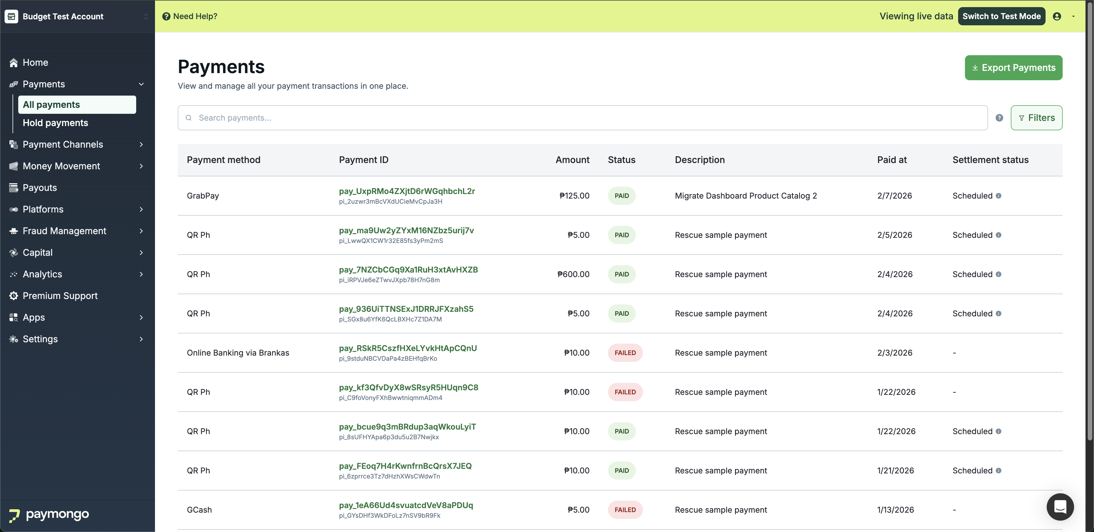Click the Search payments input field
1094x532 pixels.
pyautogui.click(x=586, y=118)
